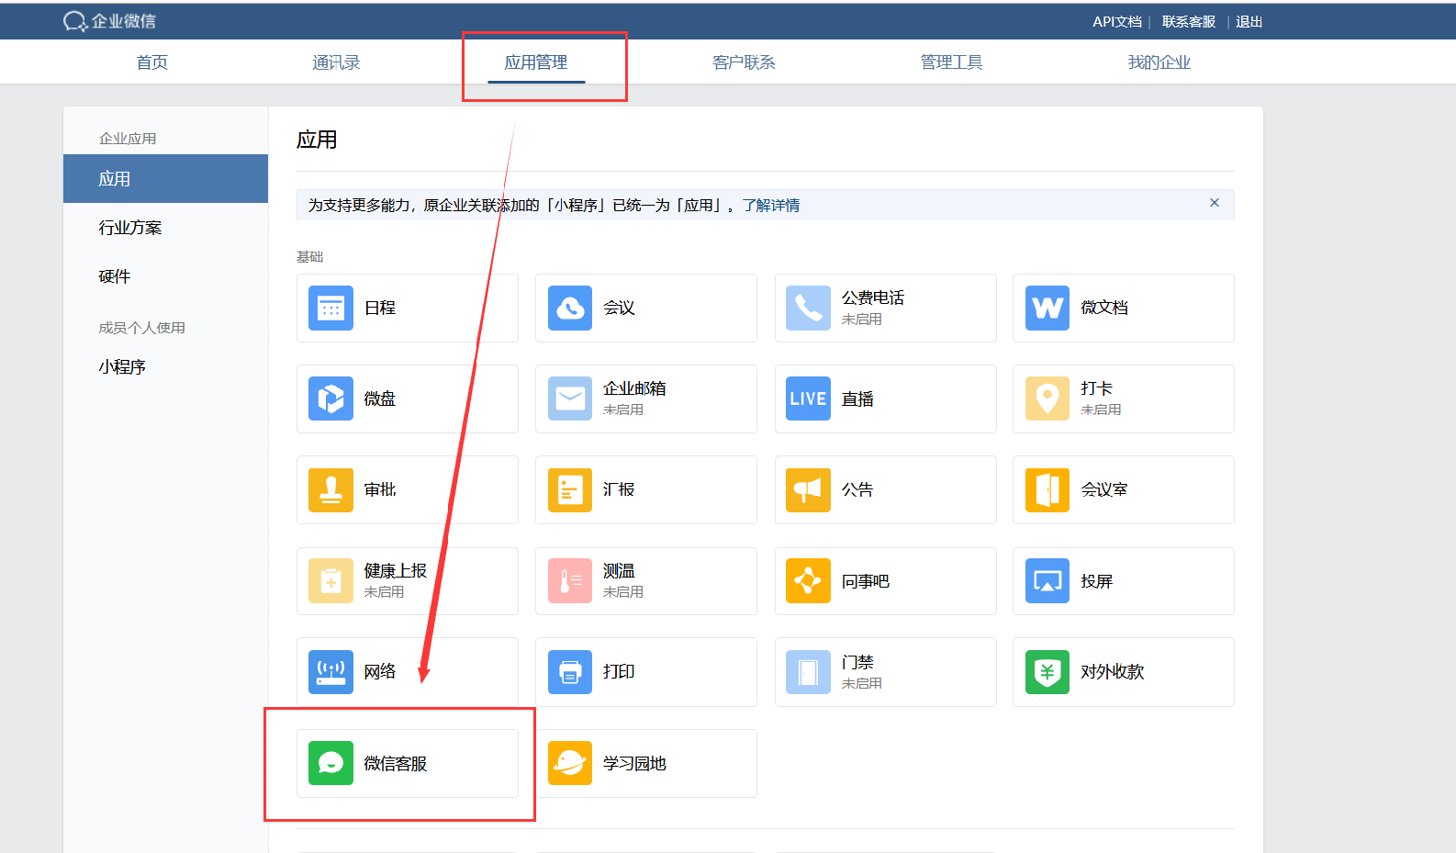This screenshot has height=853, width=1456.
Task: Click the 公费电话 app label
Action: click(873, 297)
